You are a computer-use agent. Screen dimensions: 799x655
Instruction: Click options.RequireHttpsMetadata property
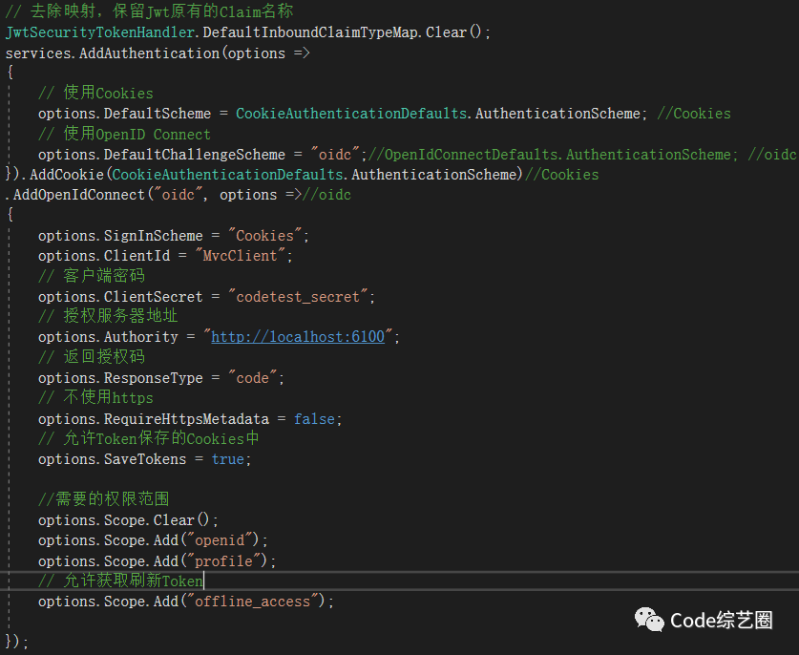coord(154,419)
